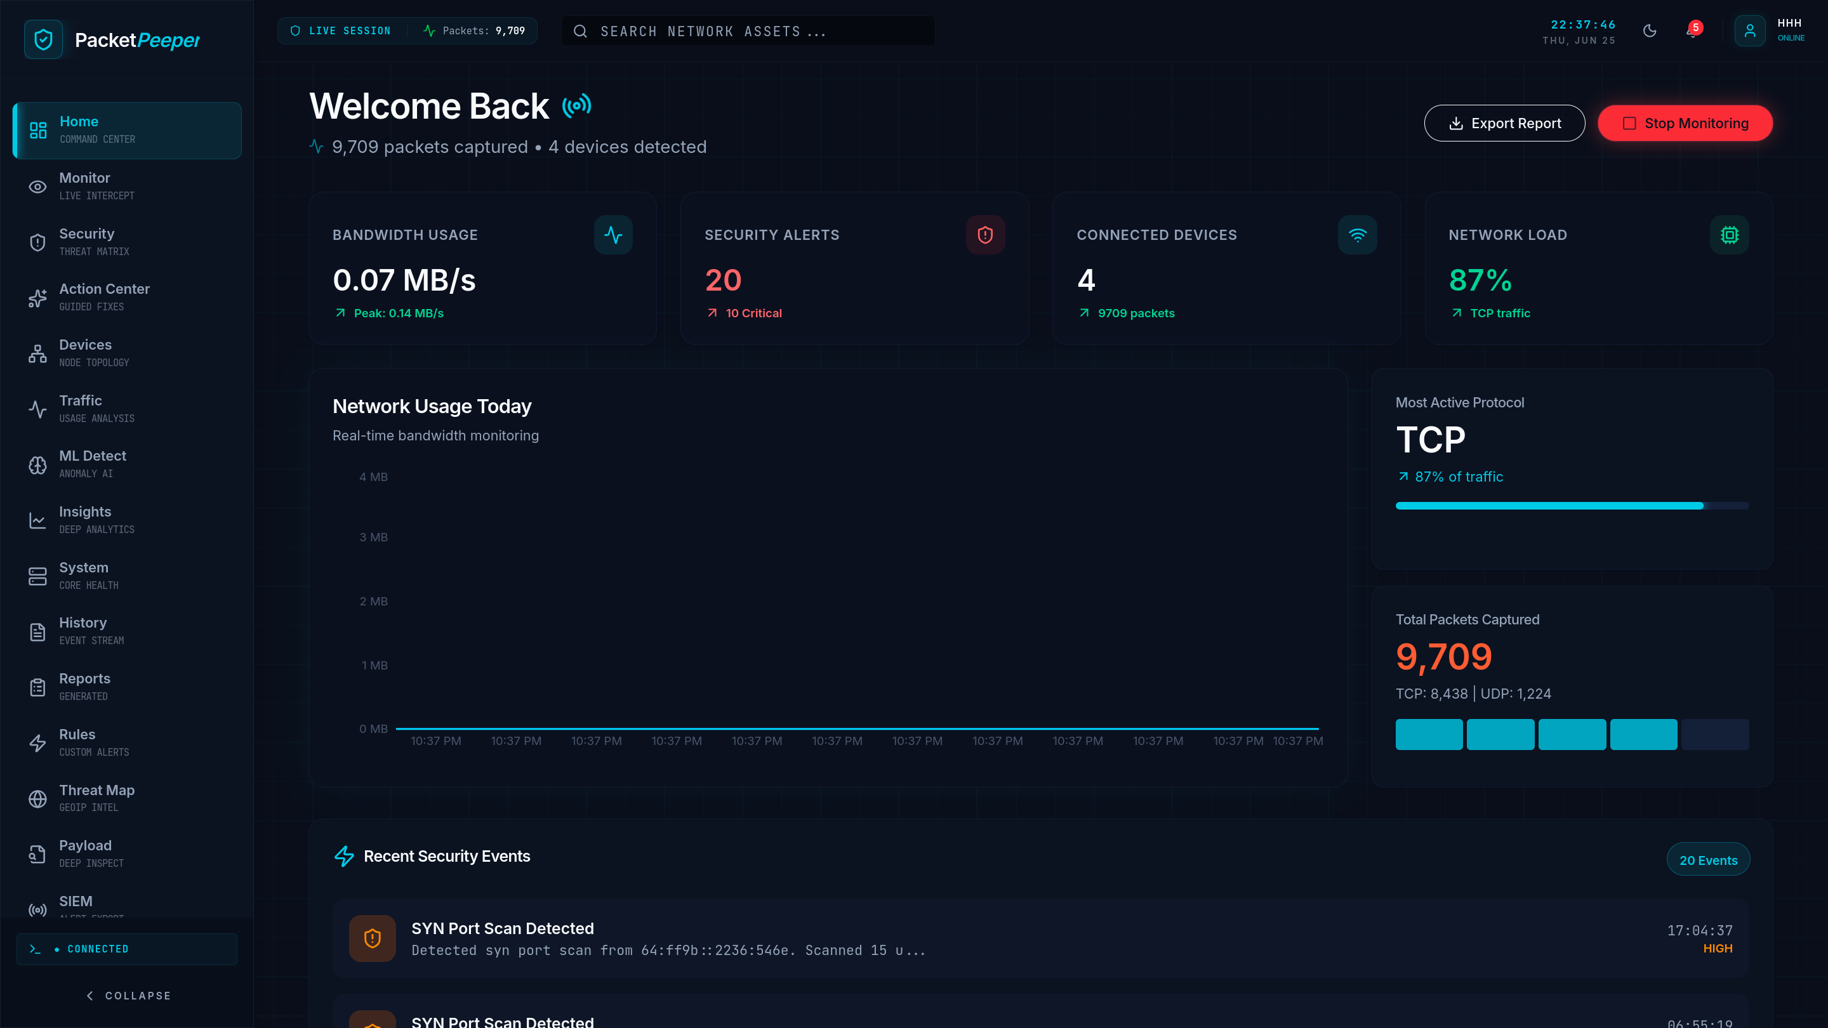
Task: Click the Recent Security Events lightning icon
Action: point(344,856)
